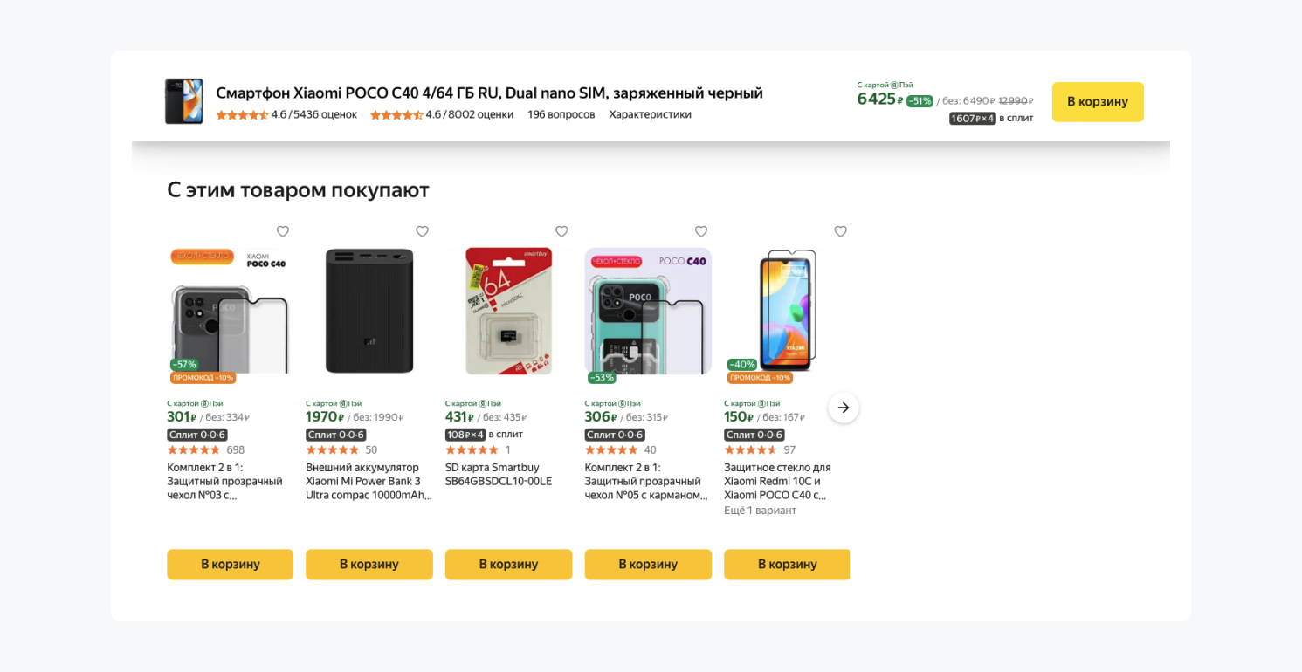Add POCO C40 smartphone to cart
The image size is (1302, 672).
[x=1097, y=102]
